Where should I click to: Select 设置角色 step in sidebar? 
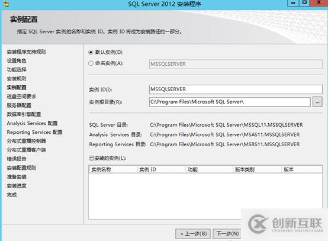[x=17, y=60]
